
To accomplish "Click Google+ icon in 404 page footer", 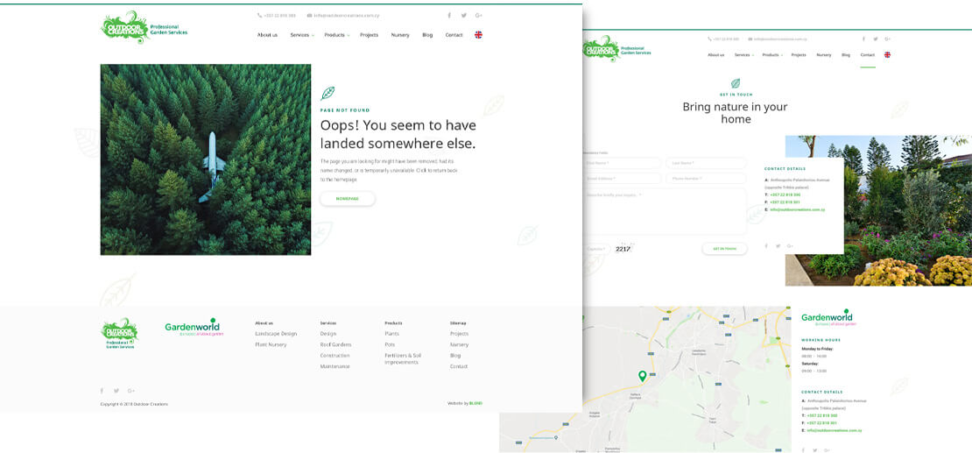I will click(130, 391).
